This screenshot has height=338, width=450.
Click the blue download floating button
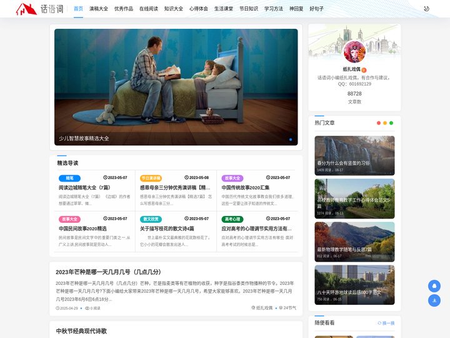434,300
